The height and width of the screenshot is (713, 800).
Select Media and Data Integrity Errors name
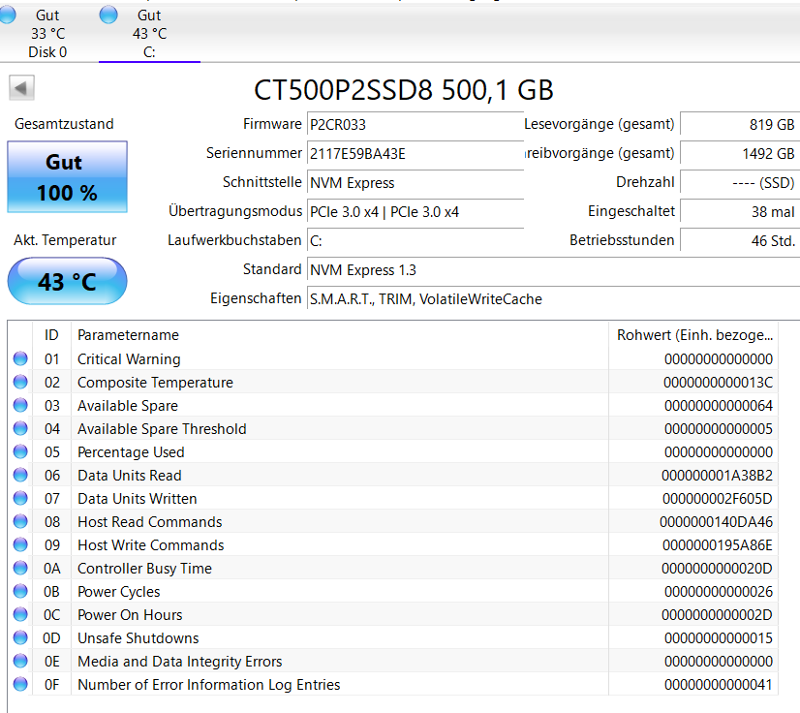click(179, 662)
